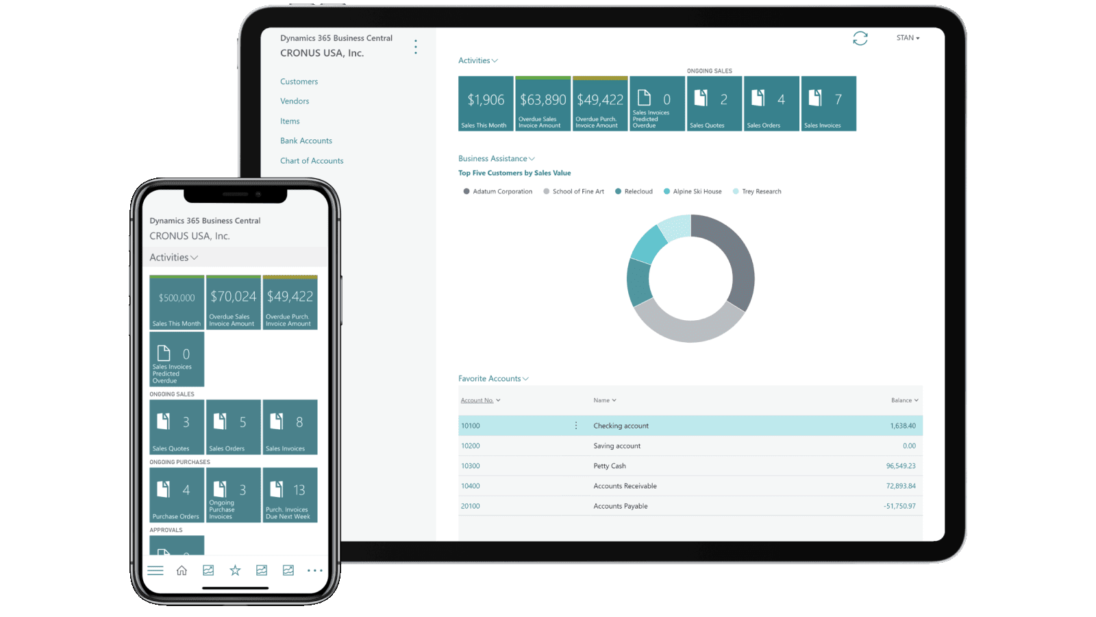Toggle Trey Research legend entry
The image size is (1096, 617).
point(757,192)
